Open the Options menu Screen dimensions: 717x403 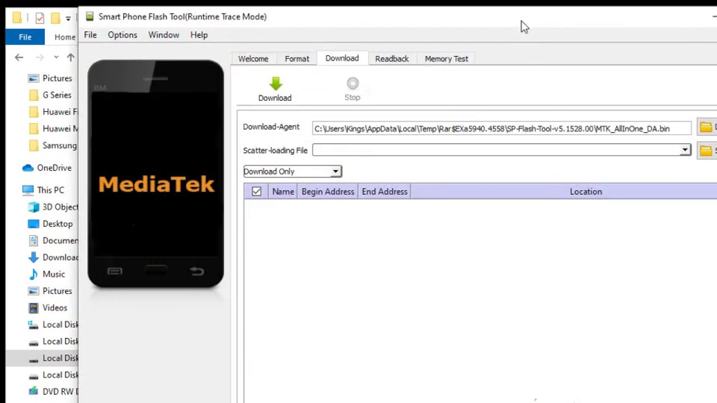point(123,35)
